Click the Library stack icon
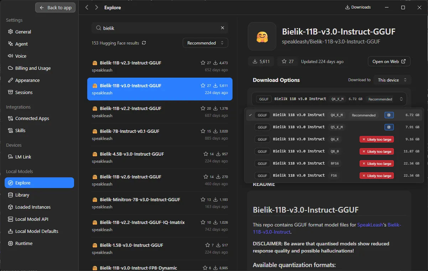428x271 pixels. [10, 195]
